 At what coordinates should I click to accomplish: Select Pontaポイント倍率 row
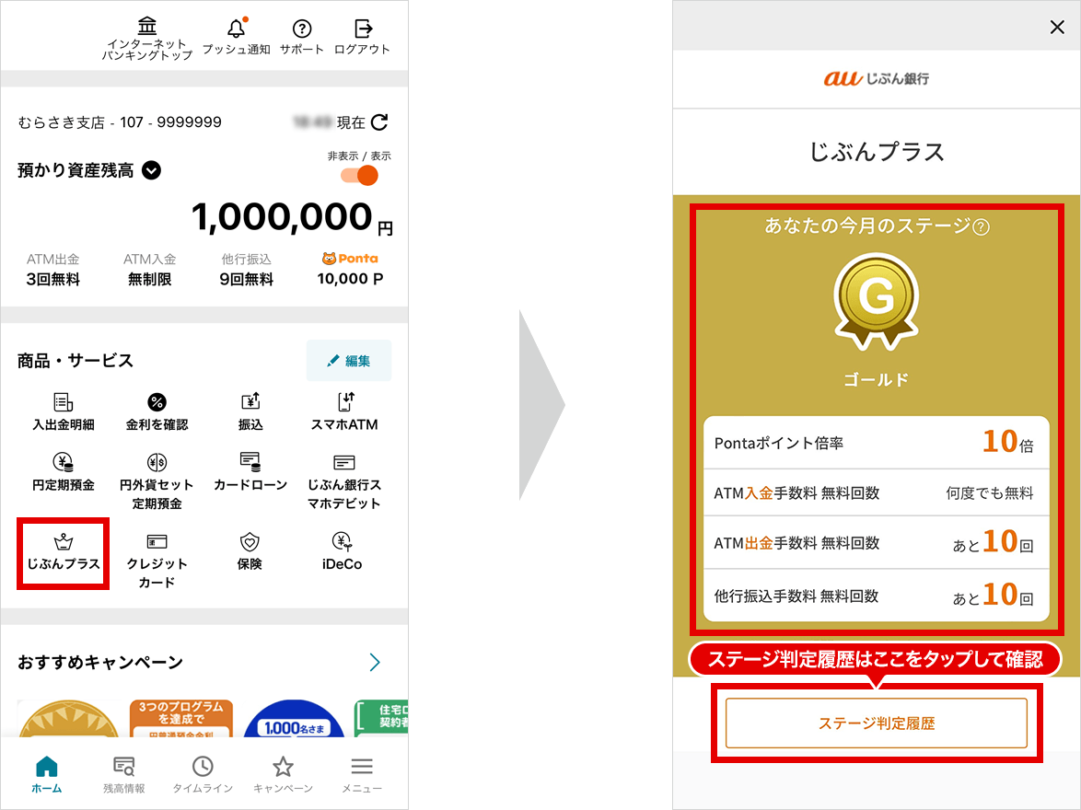pyautogui.click(x=877, y=443)
